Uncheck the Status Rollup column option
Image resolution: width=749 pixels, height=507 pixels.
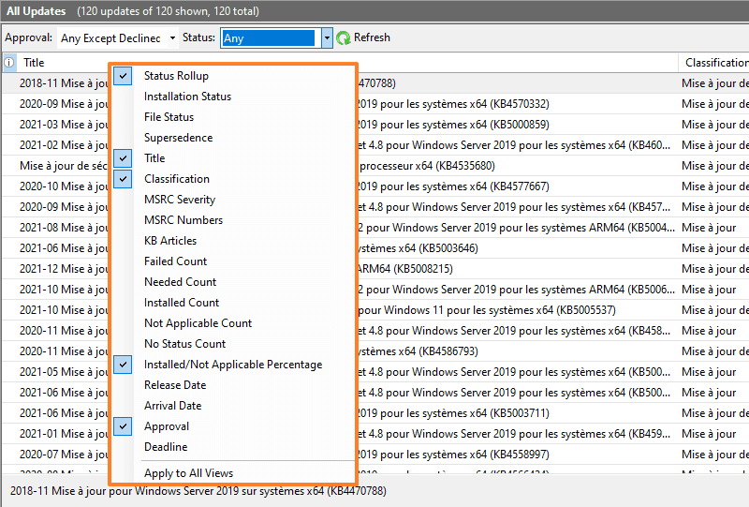coord(176,76)
